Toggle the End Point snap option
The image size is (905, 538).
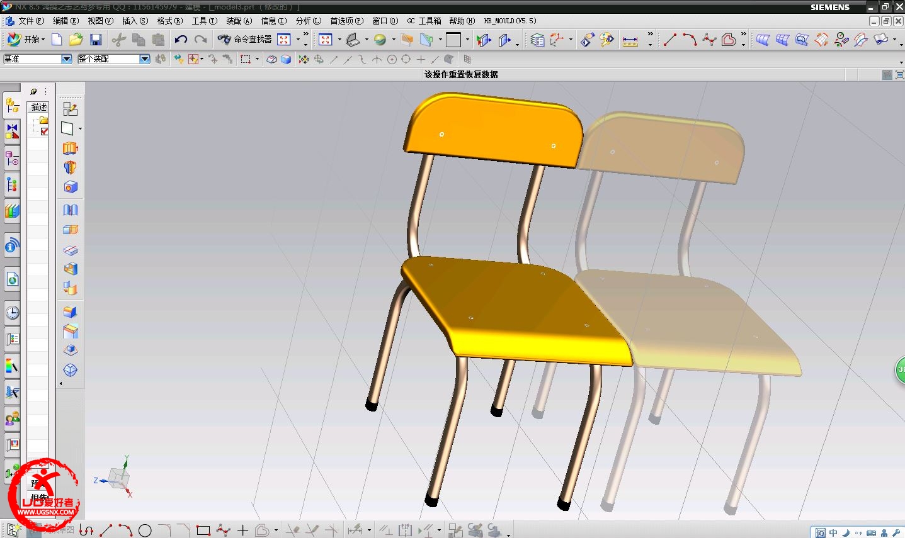(x=334, y=59)
